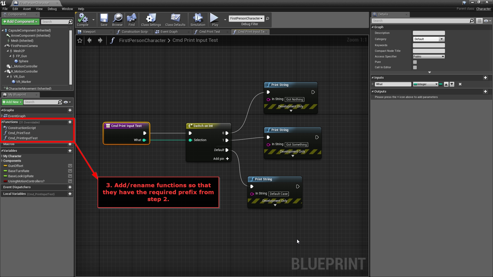Enable Call In Editor checkbox
Viewport: 493px width, 277px height.
(415, 67)
